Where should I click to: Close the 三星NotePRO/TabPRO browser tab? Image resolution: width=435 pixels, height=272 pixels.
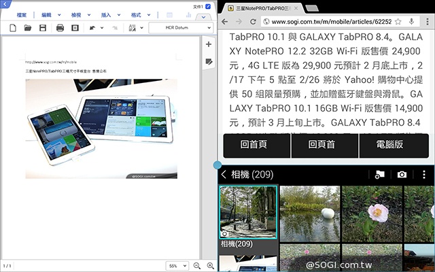[x=296, y=8]
